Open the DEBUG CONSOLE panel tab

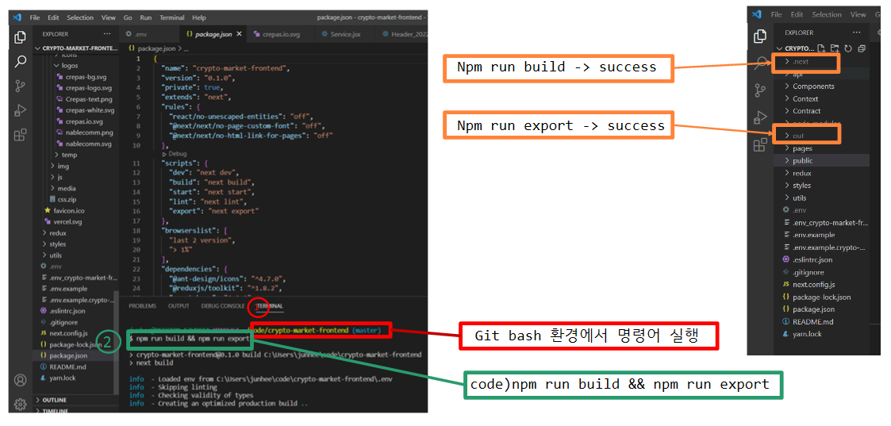pyautogui.click(x=223, y=305)
